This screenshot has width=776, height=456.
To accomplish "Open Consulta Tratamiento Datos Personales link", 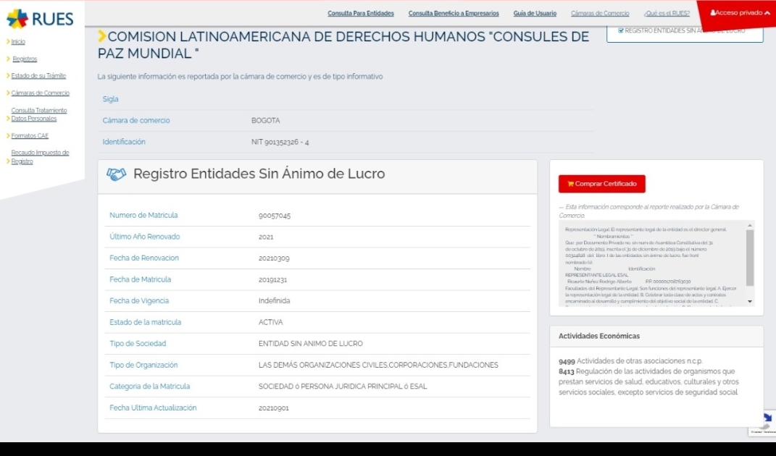I will (39, 114).
